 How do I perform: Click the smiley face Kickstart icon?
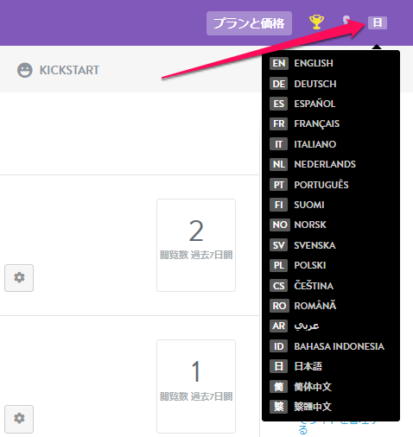pos(25,70)
